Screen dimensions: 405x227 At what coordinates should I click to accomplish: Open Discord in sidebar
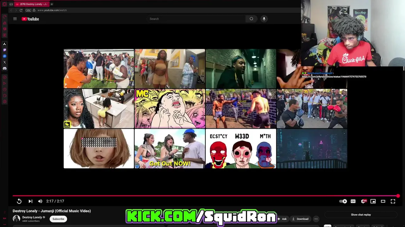pos(4,68)
